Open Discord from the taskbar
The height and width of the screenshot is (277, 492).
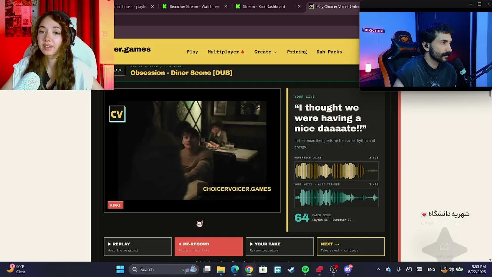point(347,270)
